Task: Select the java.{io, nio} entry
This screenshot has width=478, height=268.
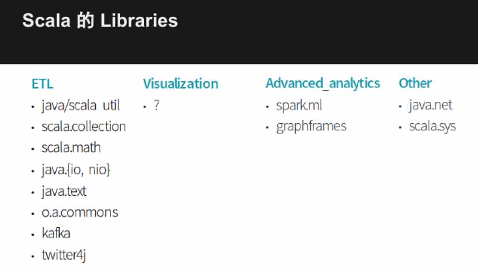Action: click(76, 170)
